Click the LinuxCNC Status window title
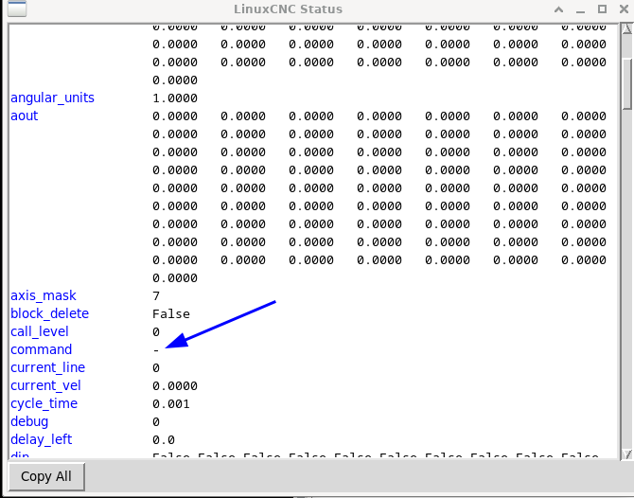634x498 pixels. tap(288, 9)
